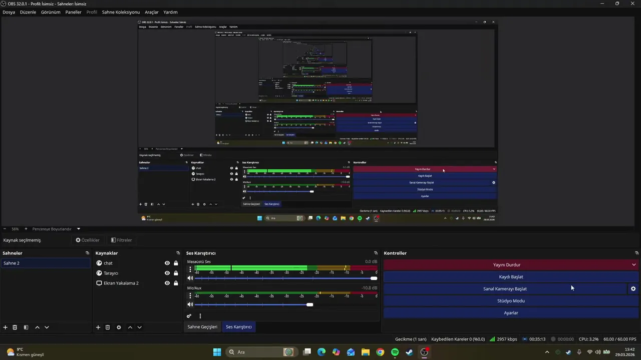Pop out the Ses Karıştırıcı dock panel
Image resolution: width=641 pixels, height=360 pixels.
376,253
